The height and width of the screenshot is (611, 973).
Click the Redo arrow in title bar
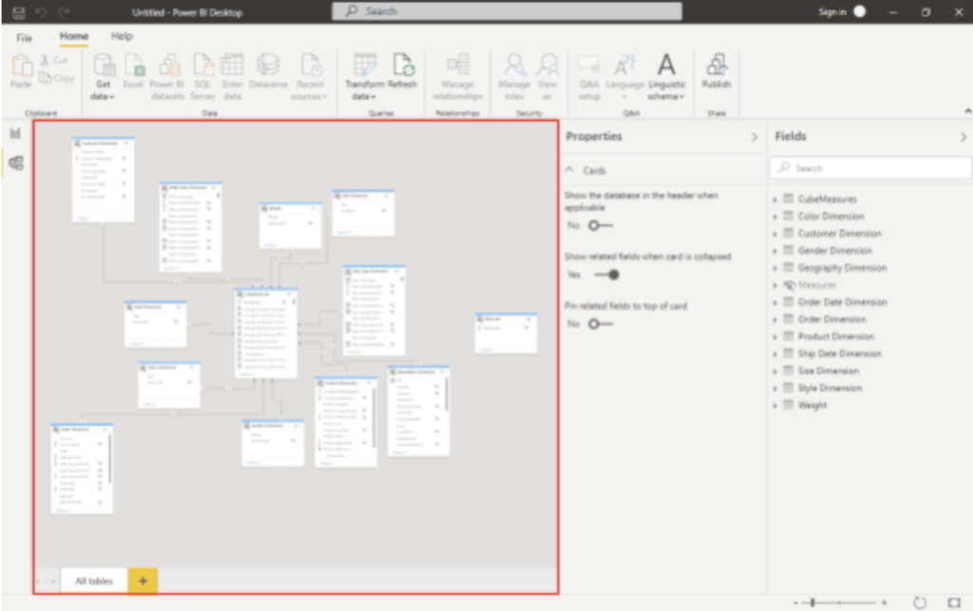click(x=64, y=12)
